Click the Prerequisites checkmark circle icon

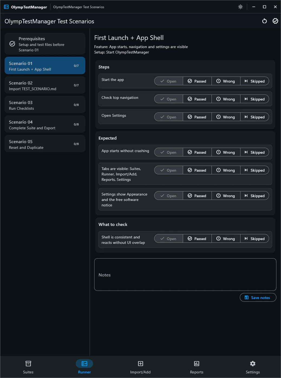coord(12,44)
